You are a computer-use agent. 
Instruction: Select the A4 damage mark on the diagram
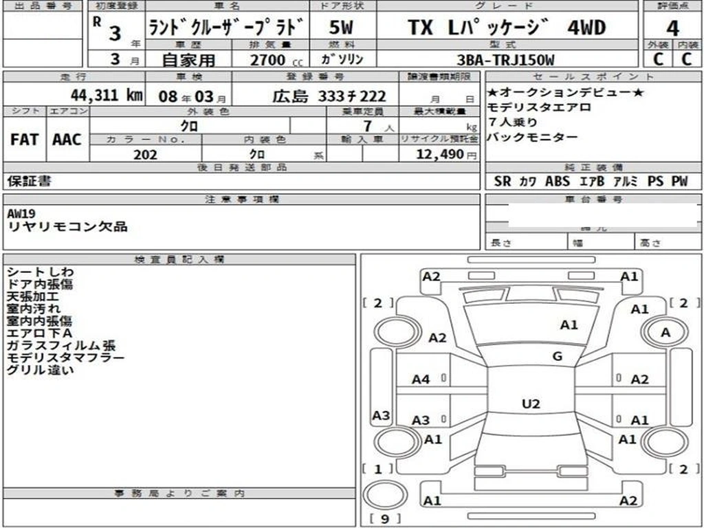point(421,379)
